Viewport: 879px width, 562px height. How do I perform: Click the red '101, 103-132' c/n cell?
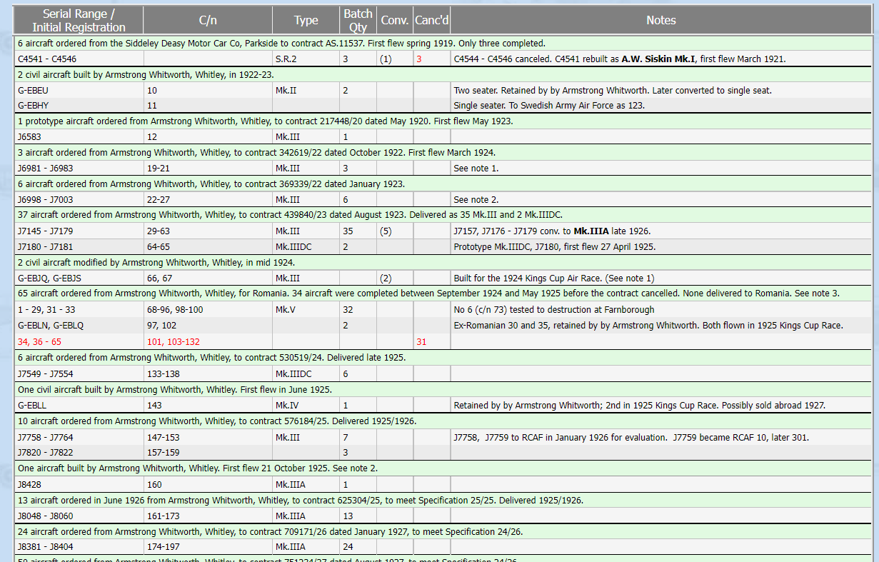pos(208,341)
